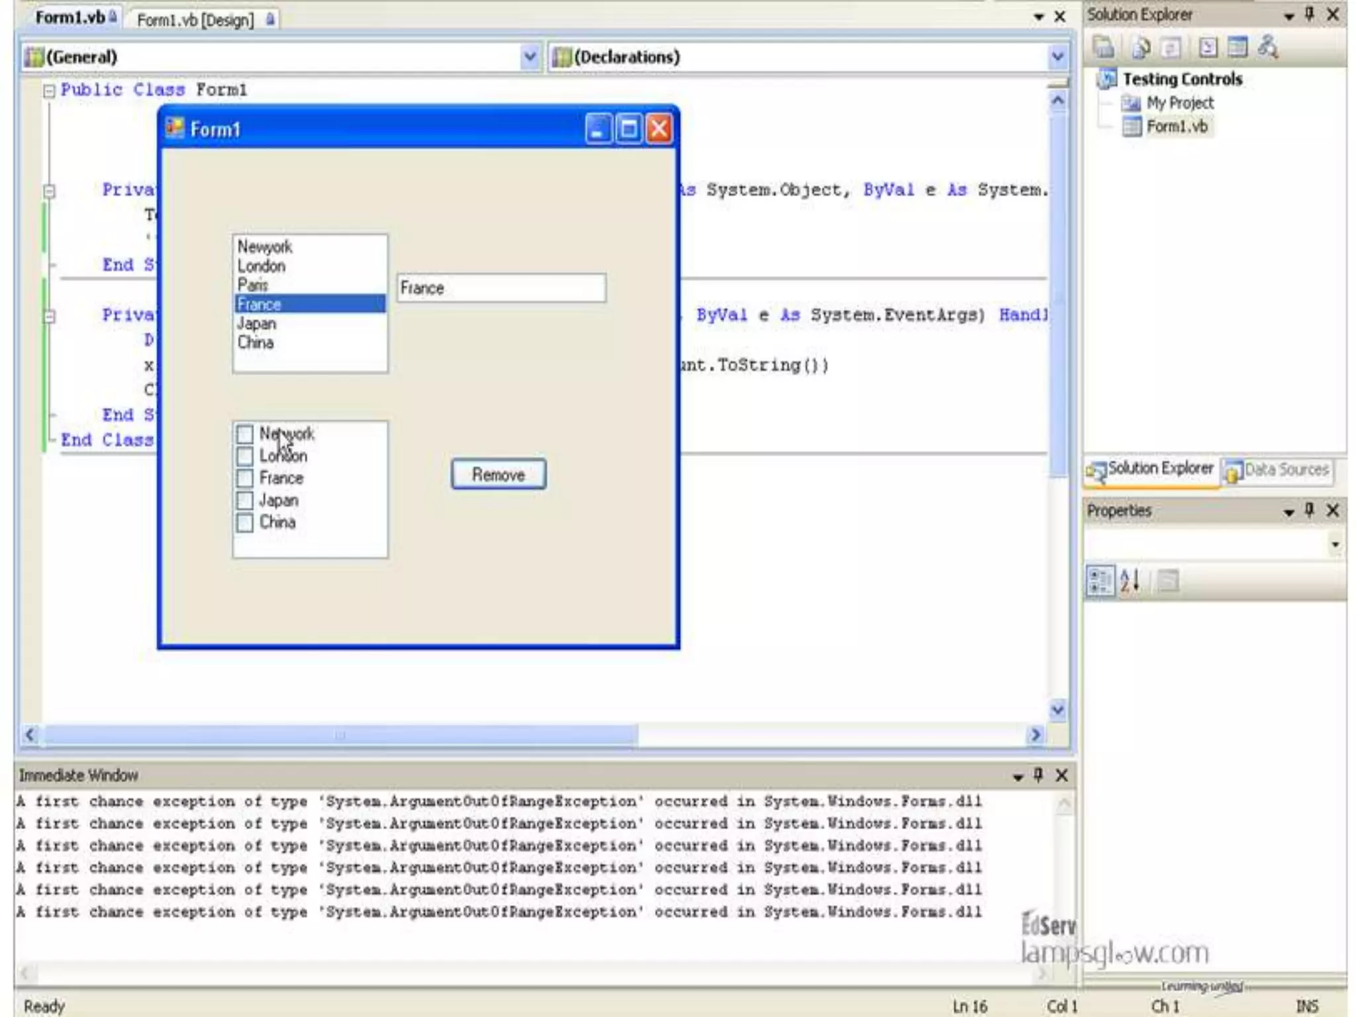1356x1017 pixels.
Task: Click code editor vertical scrollbar up arrow
Action: (1057, 101)
